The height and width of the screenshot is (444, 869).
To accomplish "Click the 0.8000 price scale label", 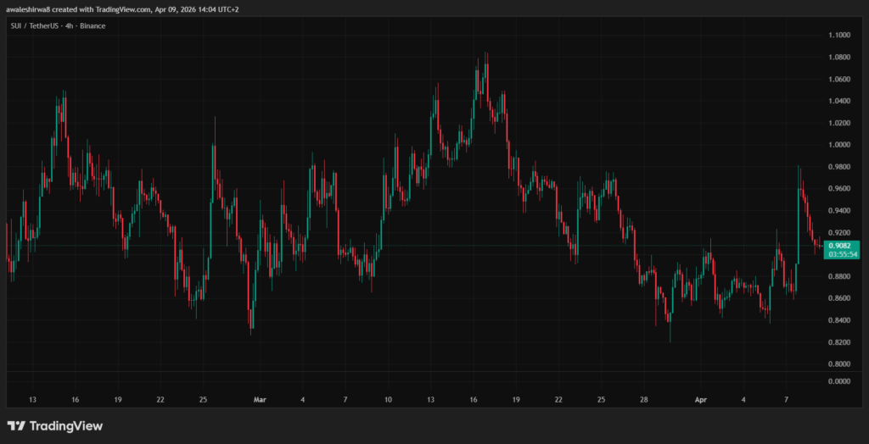I will click(838, 364).
